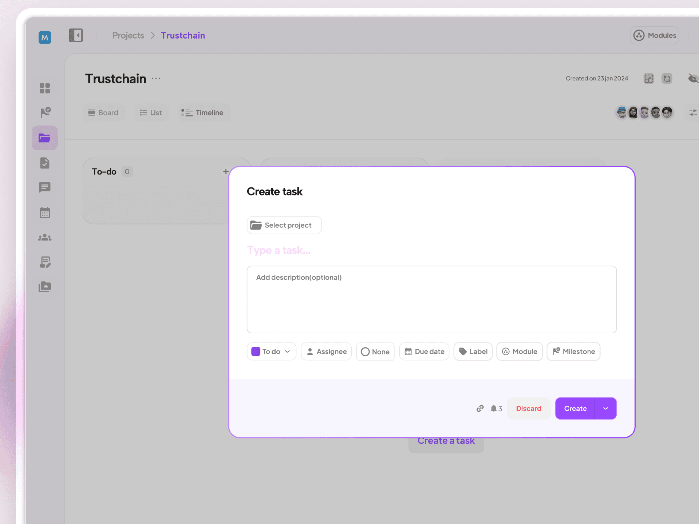Screen dimensions: 699x524
Task: Click the Discard button
Action: tap(529, 408)
